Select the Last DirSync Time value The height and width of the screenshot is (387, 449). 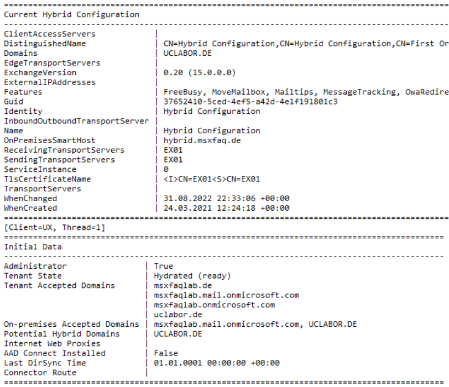pos(217,363)
